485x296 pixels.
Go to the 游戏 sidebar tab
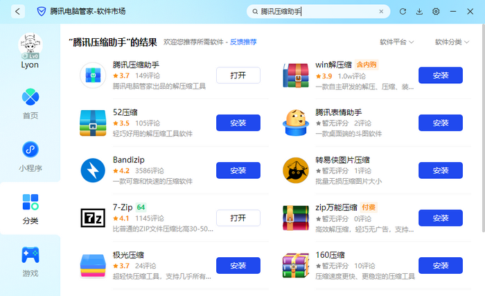[30, 261]
